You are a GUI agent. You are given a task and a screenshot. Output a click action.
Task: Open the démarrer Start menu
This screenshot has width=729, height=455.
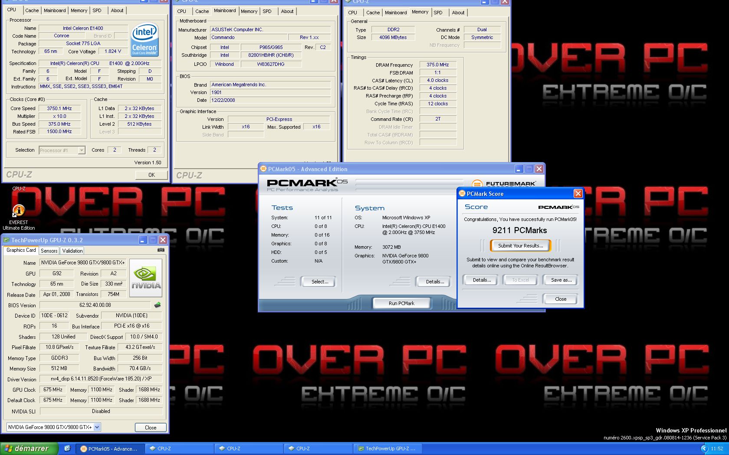point(29,448)
